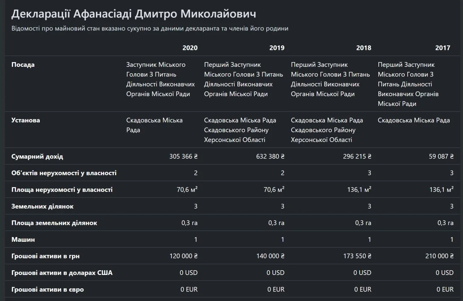
Task: Select the 2018 year column header
Action: [364, 48]
